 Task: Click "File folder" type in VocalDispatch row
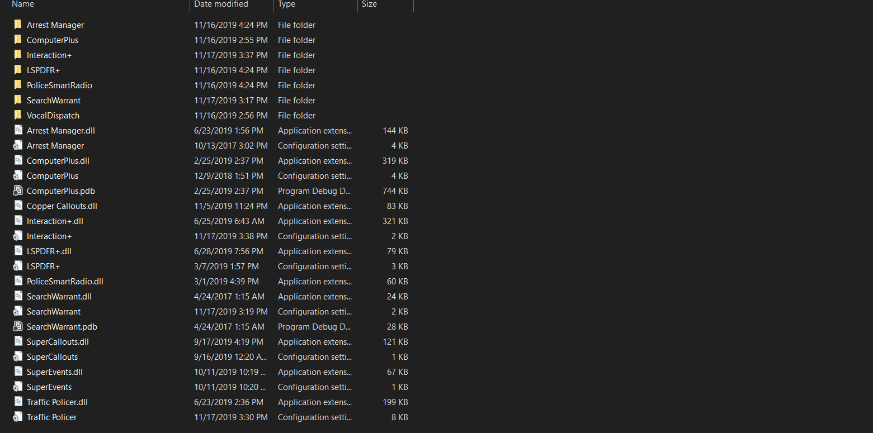[297, 115]
